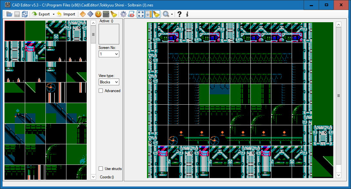Click the blue water tile in the map
This screenshot has width=351, height=189.
[x=219, y=89]
